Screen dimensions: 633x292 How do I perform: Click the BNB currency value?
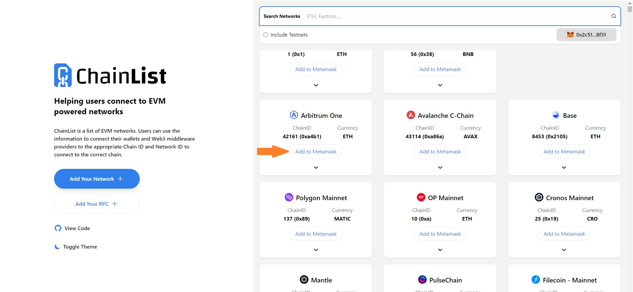[468, 54]
